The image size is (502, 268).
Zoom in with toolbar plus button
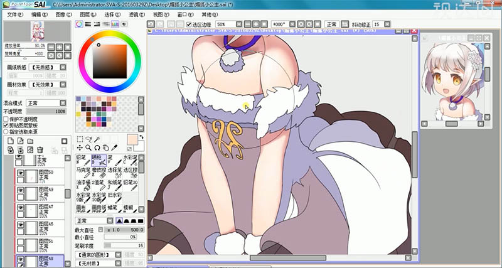(x=256, y=24)
